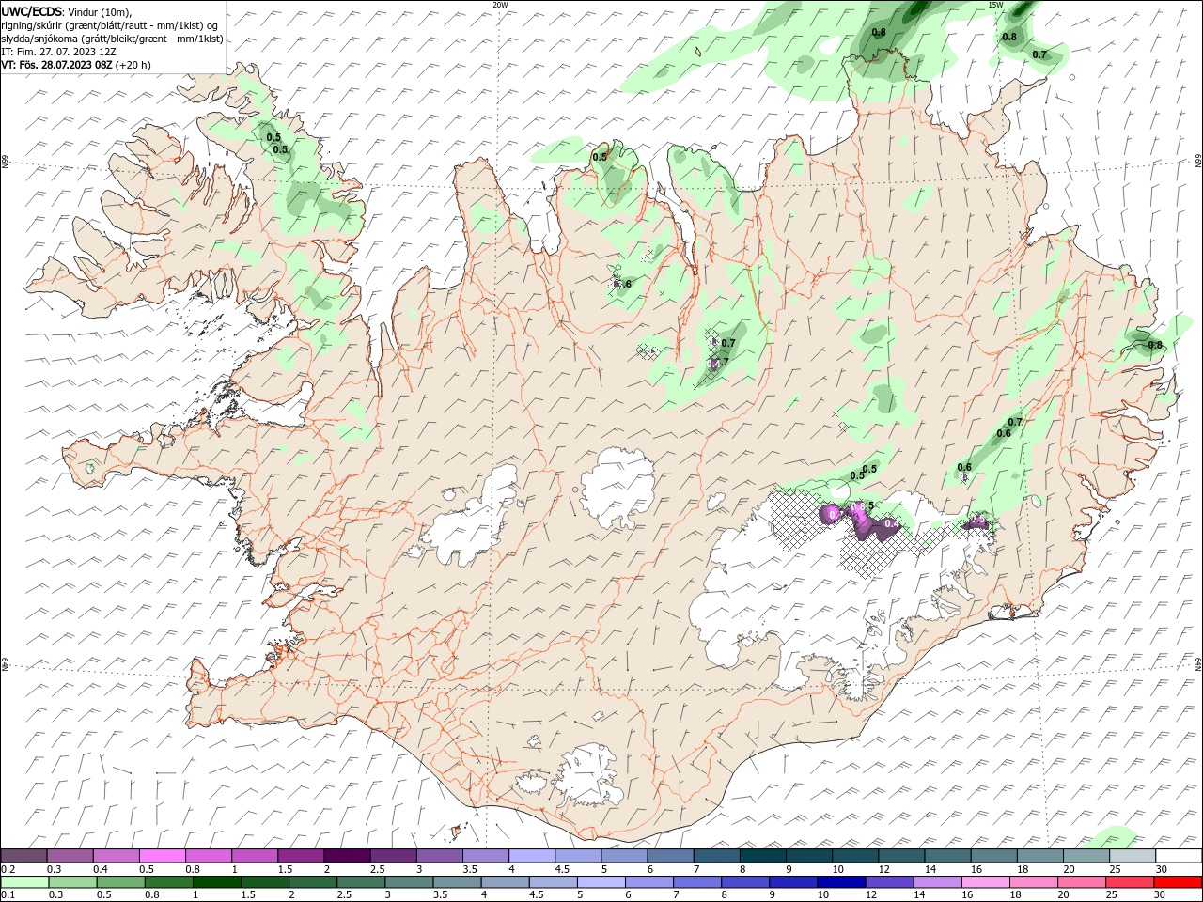Select the 'VT: Fös. 28.07.2023 08Z (+20 h)' line
Screen dimensions: 1203x902
click(x=75, y=65)
